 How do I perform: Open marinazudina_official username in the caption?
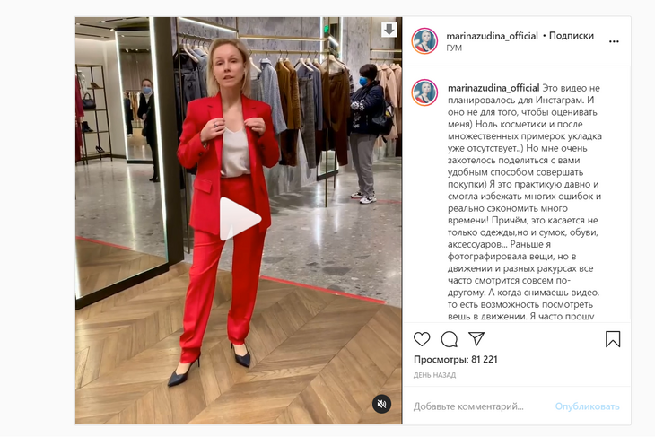click(493, 88)
